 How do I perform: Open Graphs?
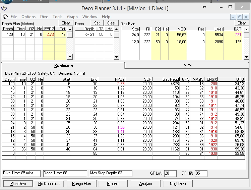113,184
